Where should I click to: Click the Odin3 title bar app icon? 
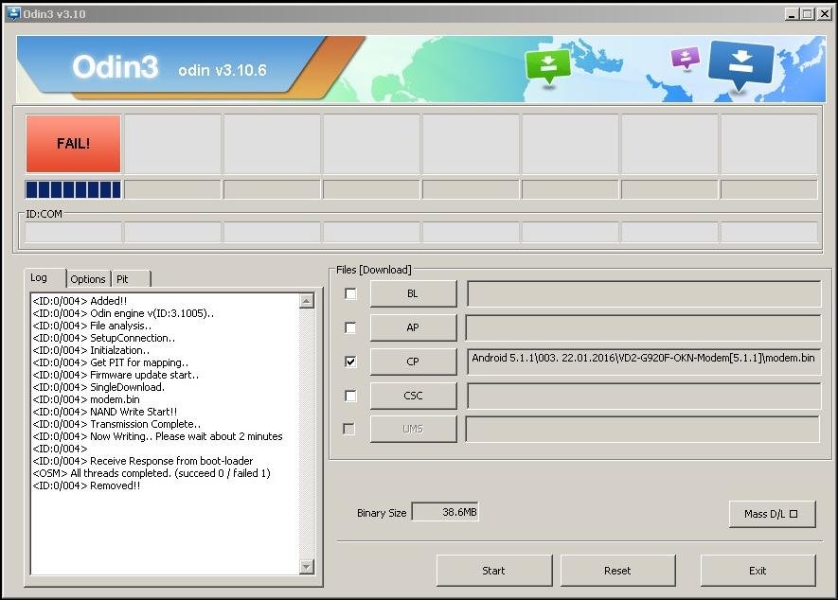(13, 13)
